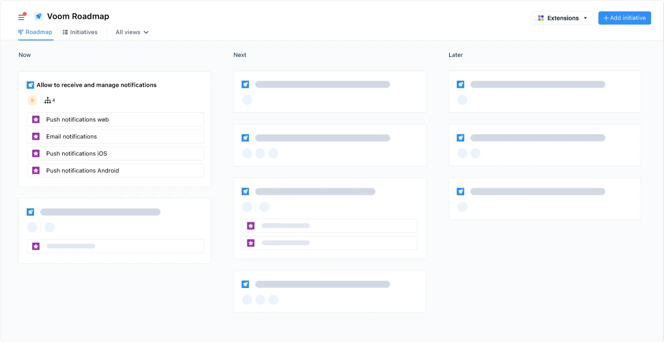Screen dimensions: 664x342
Task: Select the star icon beside Email notifications
Action: click(x=35, y=136)
